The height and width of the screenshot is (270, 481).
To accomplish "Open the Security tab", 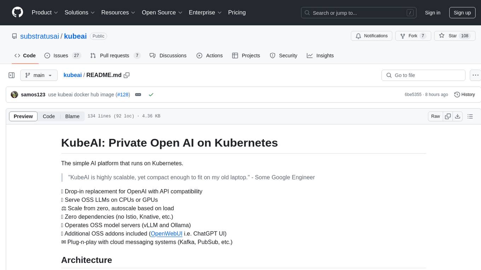I will click(x=284, y=55).
